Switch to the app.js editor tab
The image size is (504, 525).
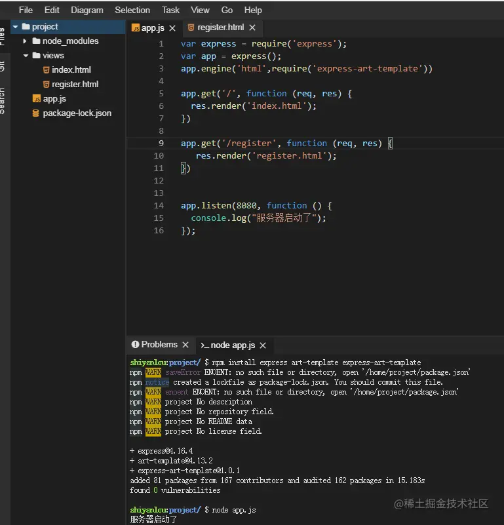point(153,28)
